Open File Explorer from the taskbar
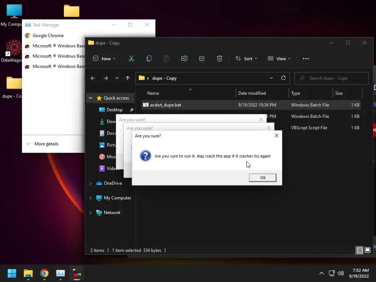 (28, 273)
